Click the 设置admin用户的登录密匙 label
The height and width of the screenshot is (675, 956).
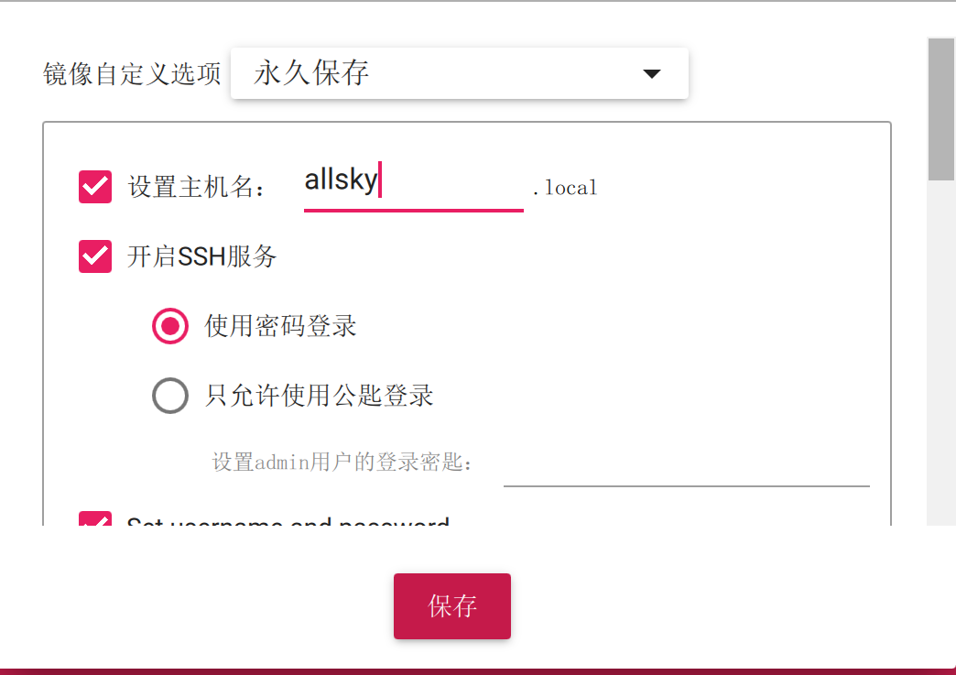tap(344, 463)
